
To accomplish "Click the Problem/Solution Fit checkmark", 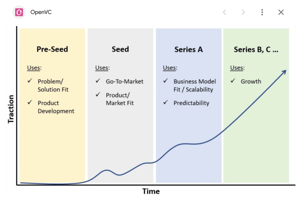I will click(x=30, y=81).
